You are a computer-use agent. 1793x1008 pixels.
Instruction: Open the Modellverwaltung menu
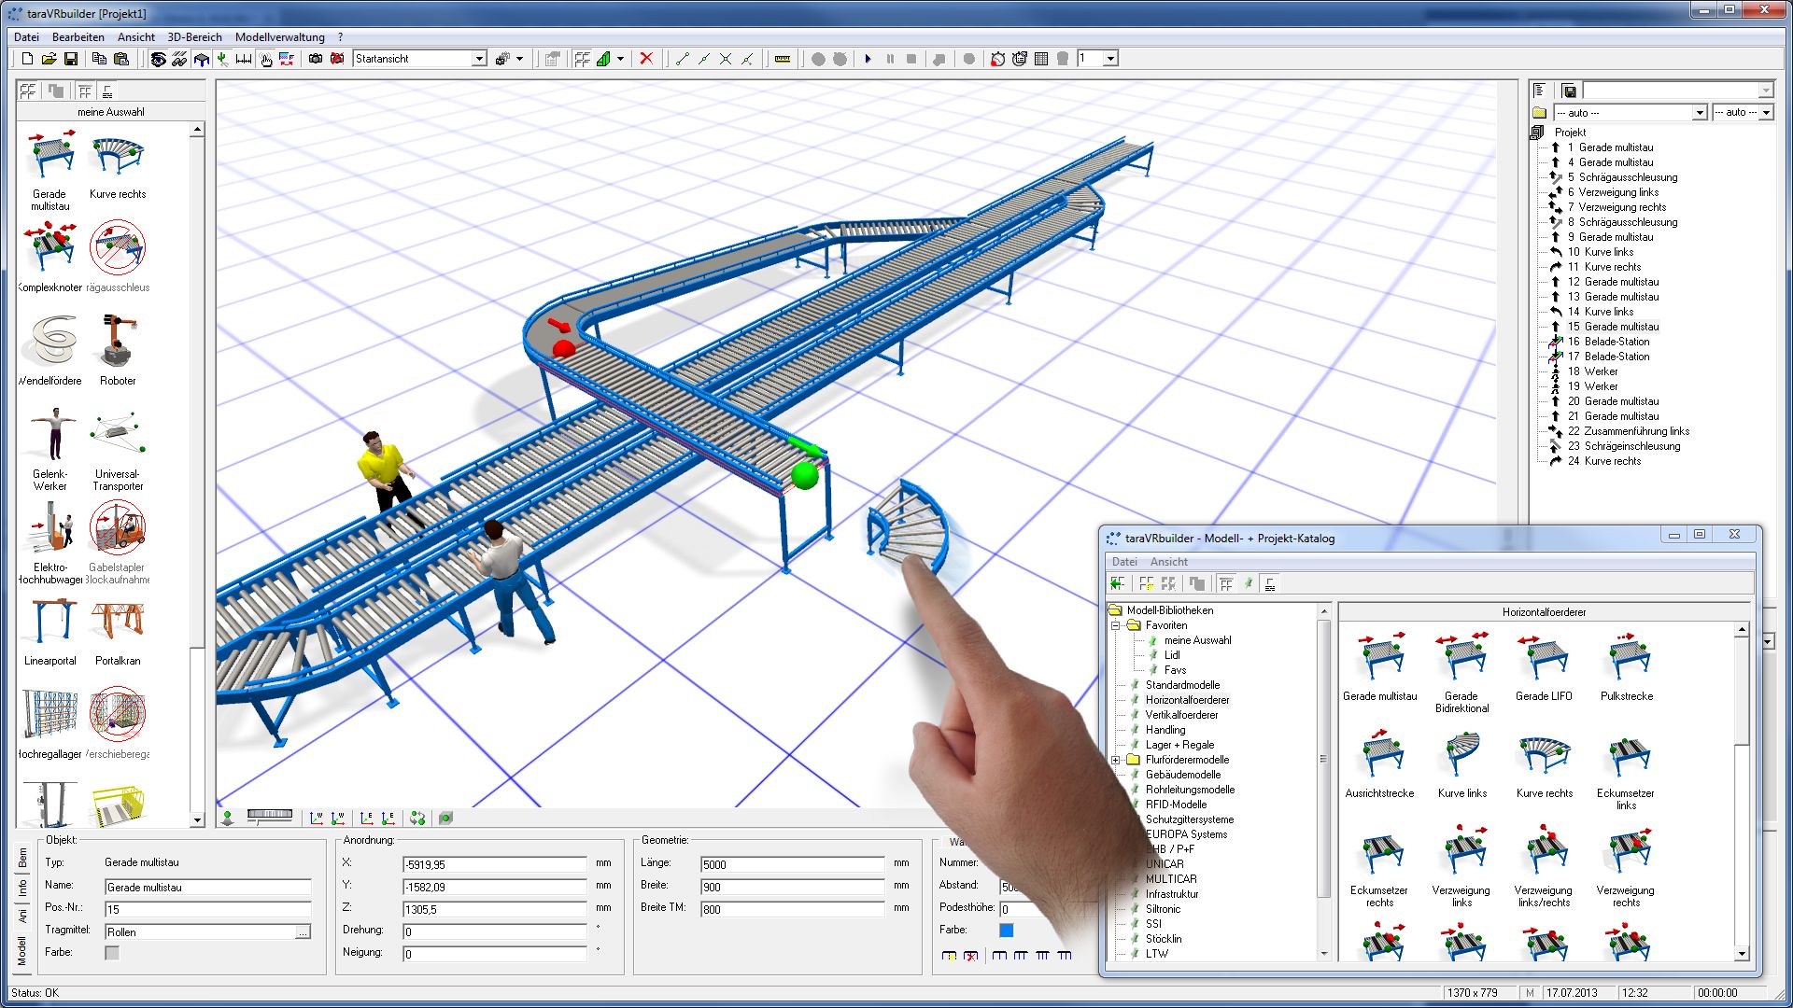(x=279, y=37)
